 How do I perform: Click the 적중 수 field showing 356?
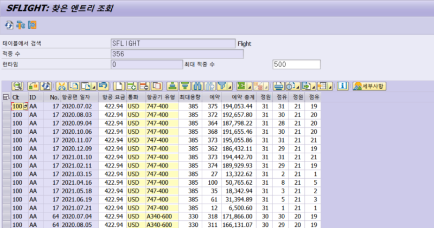(x=177, y=54)
